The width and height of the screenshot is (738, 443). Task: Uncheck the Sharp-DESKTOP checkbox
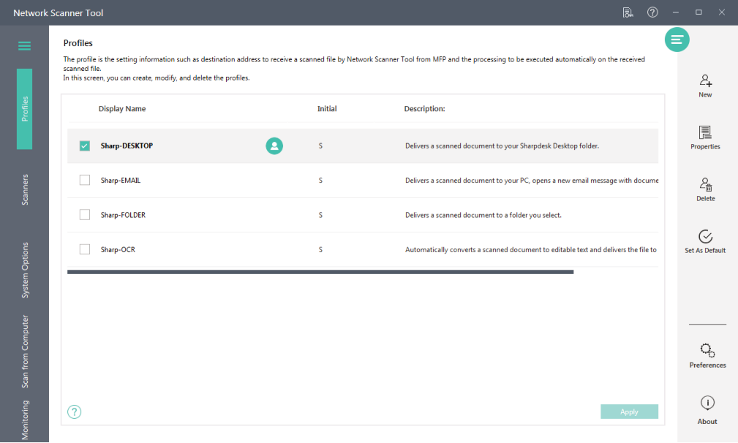pos(85,145)
